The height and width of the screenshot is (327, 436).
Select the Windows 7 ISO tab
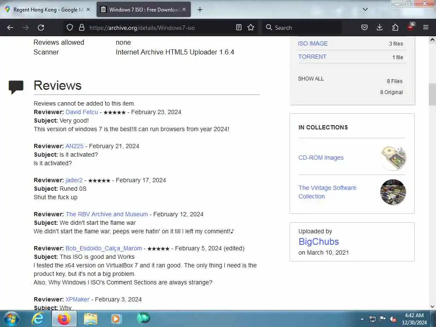click(x=143, y=10)
